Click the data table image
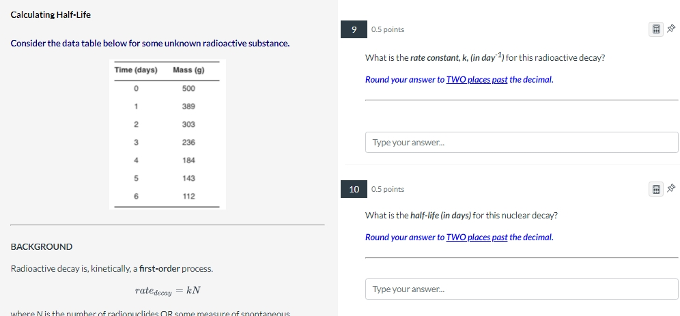This screenshot has width=680, height=316. click(x=167, y=134)
